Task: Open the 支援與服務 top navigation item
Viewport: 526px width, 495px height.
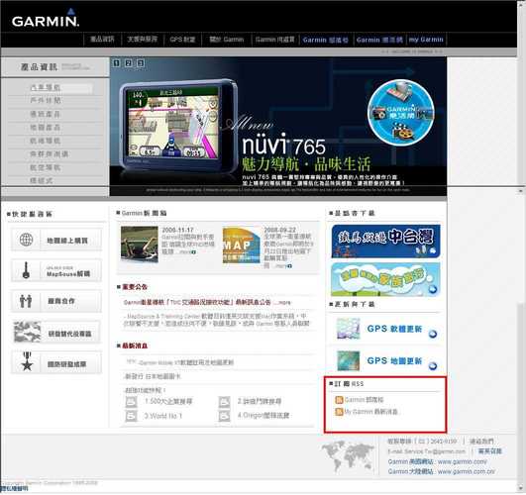Action: [x=143, y=40]
